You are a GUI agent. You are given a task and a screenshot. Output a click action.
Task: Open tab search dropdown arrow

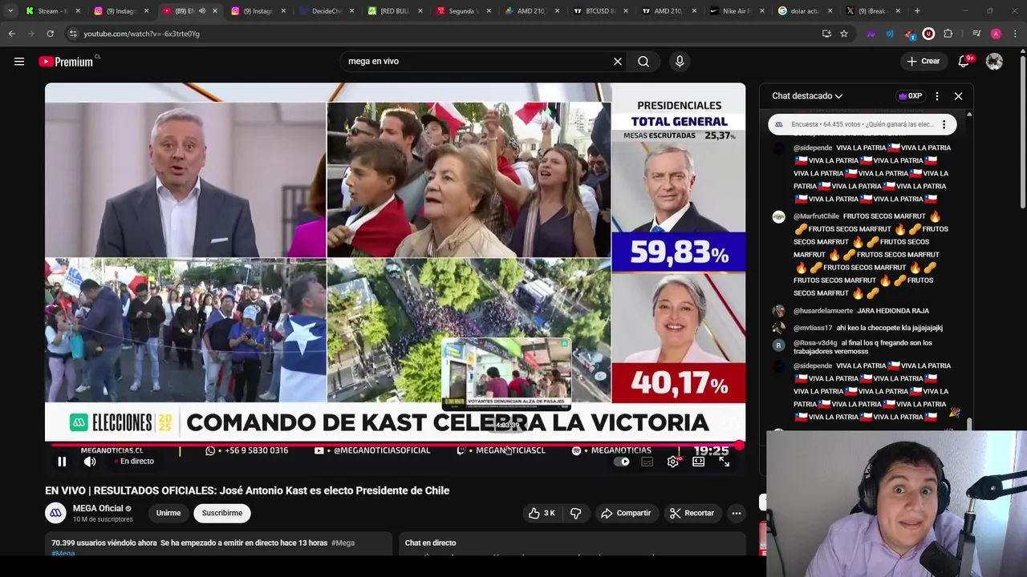point(10,11)
